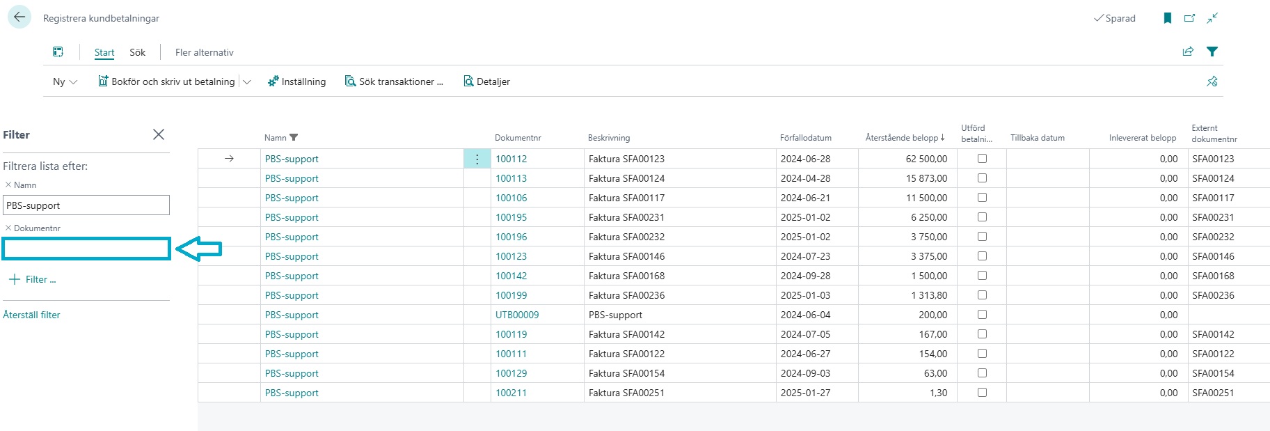Viewport: 1270px width, 431px height.
Task: Click the empty Dokumentnr filter field
Action: tap(86, 249)
